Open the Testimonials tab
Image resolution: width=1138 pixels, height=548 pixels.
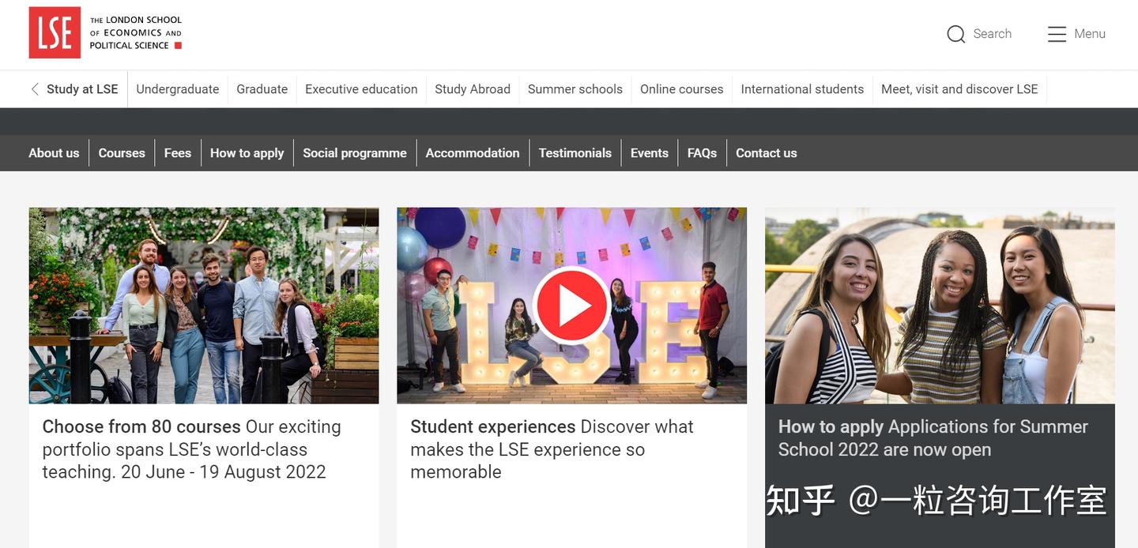tap(575, 153)
